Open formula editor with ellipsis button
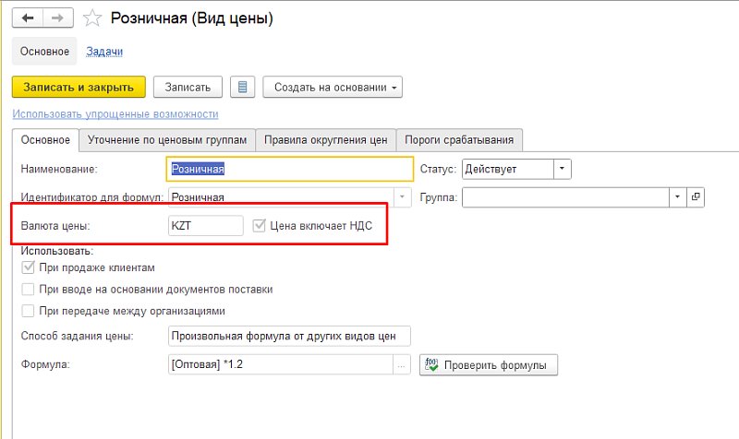The height and width of the screenshot is (439, 739). 402,365
